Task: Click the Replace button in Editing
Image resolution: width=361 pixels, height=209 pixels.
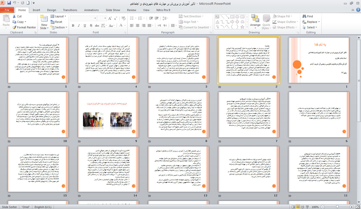Action: click(x=312, y=22)
